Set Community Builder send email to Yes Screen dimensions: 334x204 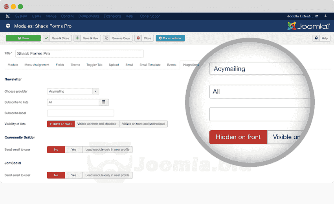point(73,149)
